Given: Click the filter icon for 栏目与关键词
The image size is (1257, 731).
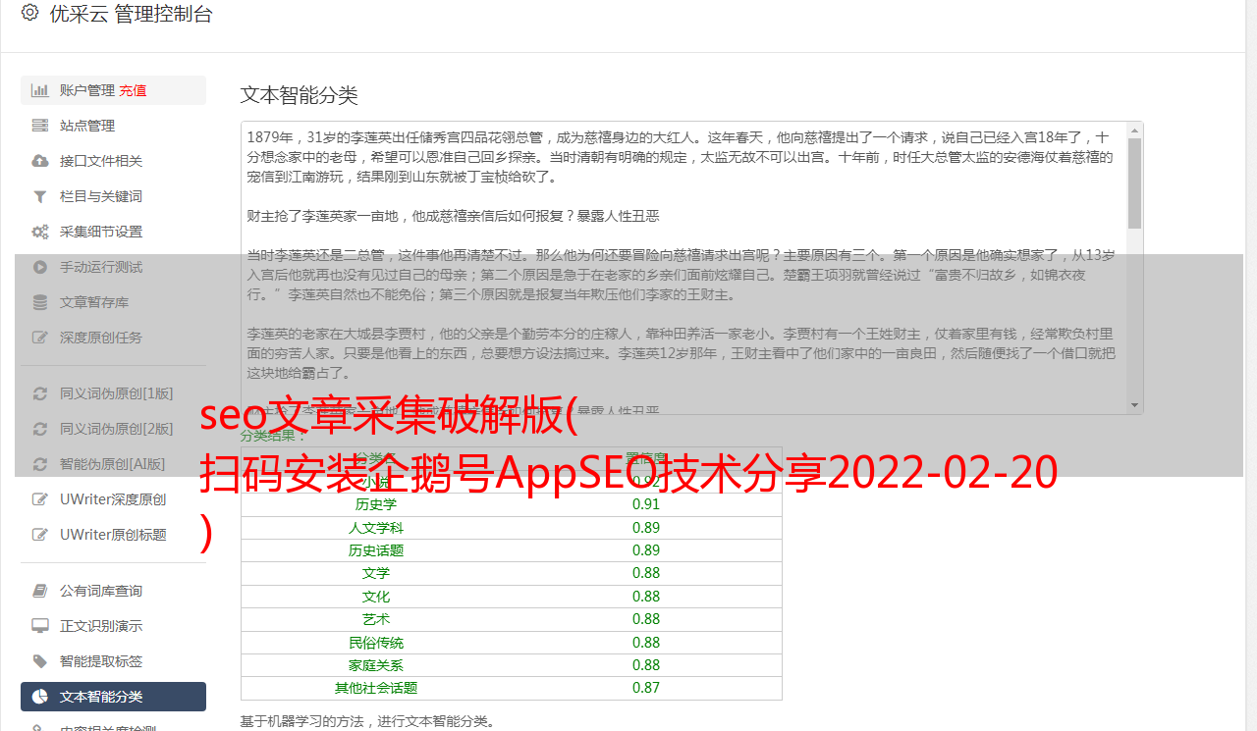Looking at the screenshot, I should tap(40, 196).
